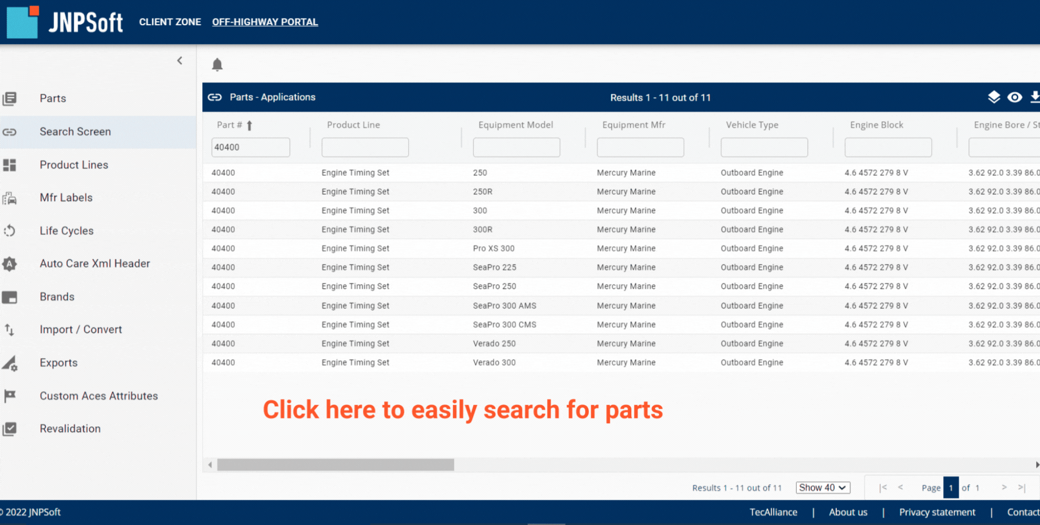This screenshot has height=525, width=1040.
Task: Click the Privacy statement footer link
Action: point(937,512)
